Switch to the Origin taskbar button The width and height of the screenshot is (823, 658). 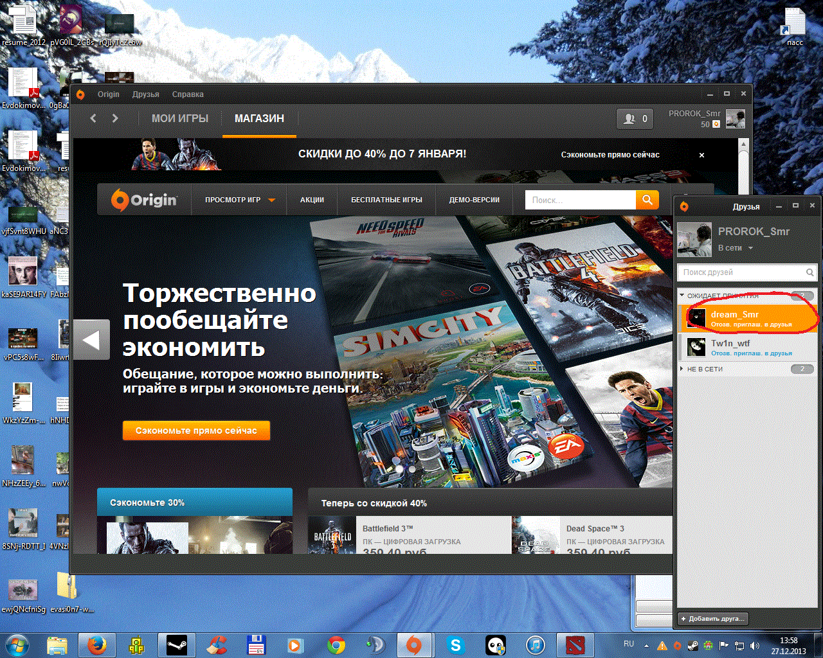415,645
